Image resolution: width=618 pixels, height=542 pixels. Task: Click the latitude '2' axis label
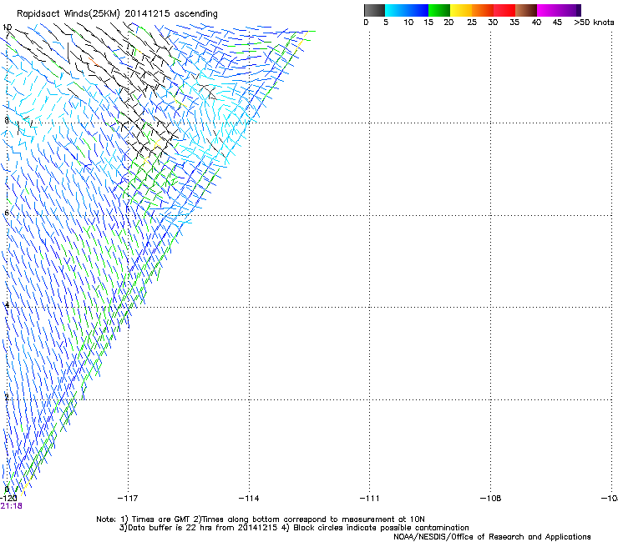tap(7, 397)
